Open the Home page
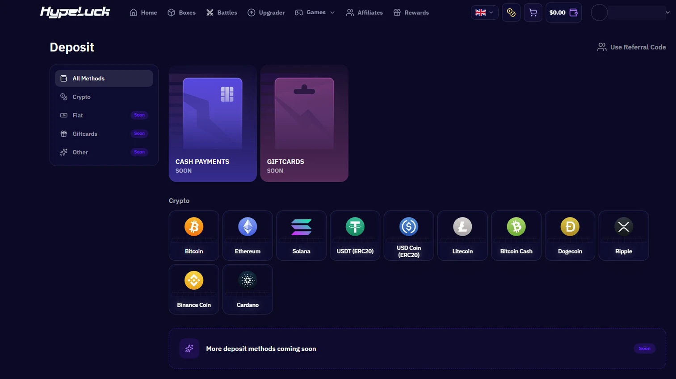 (143, 12)
